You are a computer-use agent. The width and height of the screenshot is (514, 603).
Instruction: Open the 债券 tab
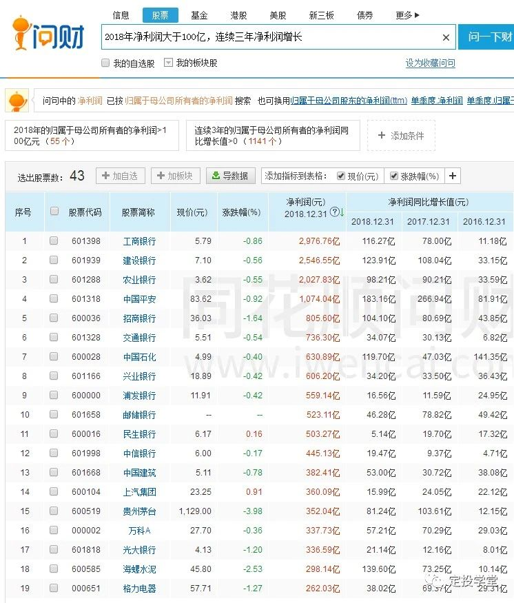[x=364, y=15]
